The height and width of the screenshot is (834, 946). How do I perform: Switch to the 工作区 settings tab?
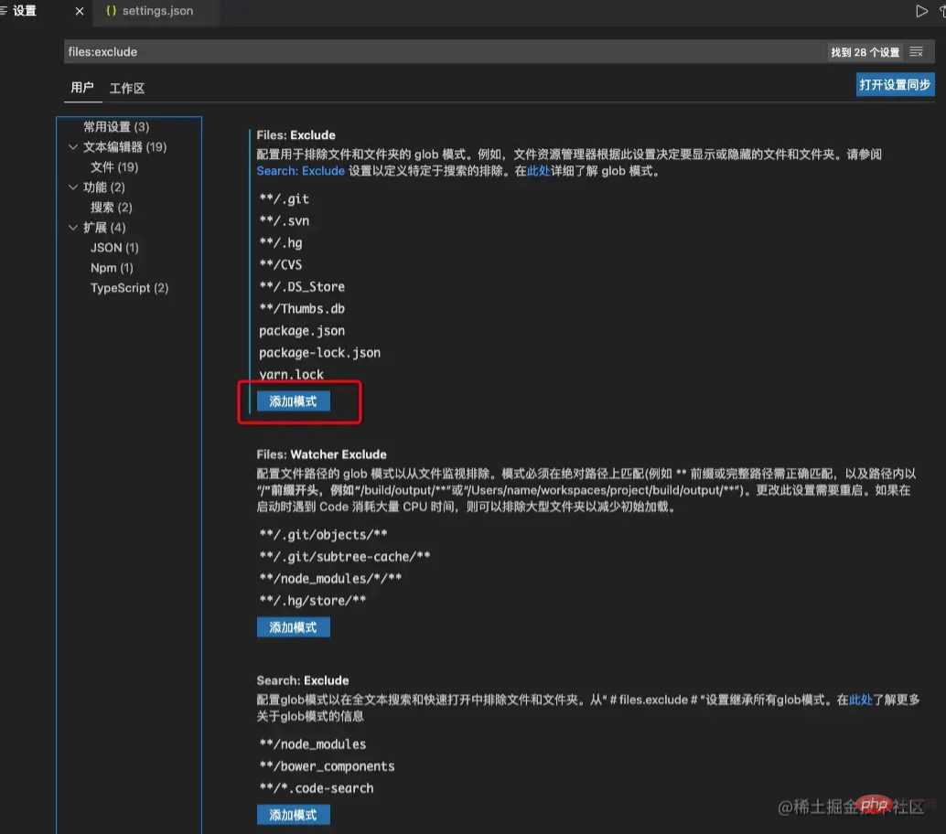[x=127, y=89]
